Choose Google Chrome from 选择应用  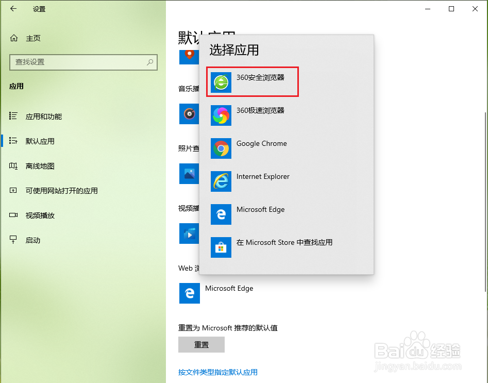[x=252, y=148]
